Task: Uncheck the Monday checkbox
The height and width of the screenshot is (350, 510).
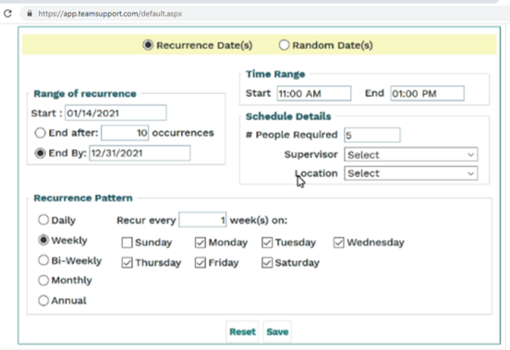Action: (x=200, y=243)
